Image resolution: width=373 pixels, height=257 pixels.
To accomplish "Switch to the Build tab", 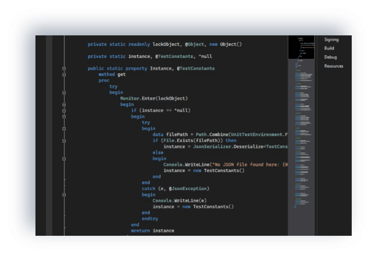I will (x=329, y=48).
